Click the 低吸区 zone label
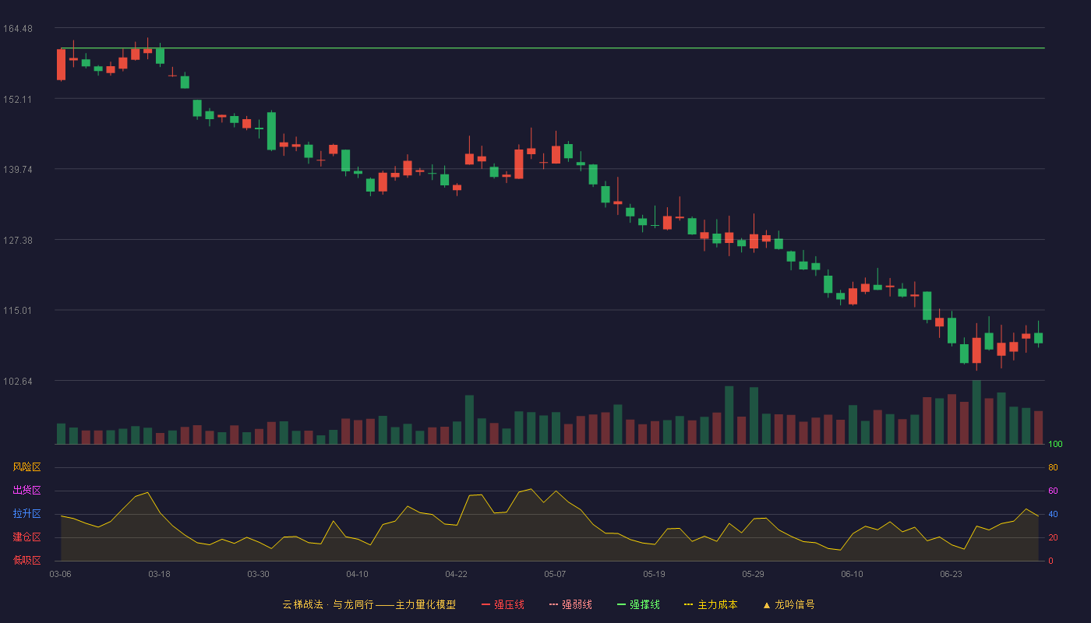 [26, 561]
